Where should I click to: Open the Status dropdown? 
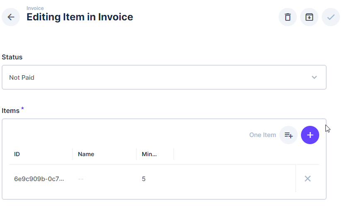click(164, 77)
